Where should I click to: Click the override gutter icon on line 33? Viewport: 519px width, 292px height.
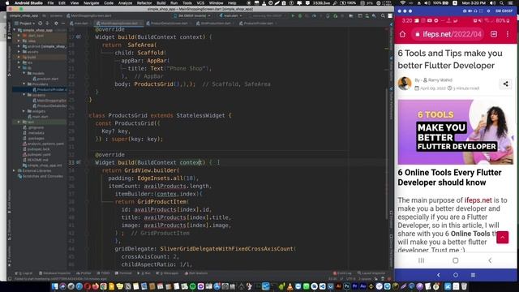(x=79, y=162)
